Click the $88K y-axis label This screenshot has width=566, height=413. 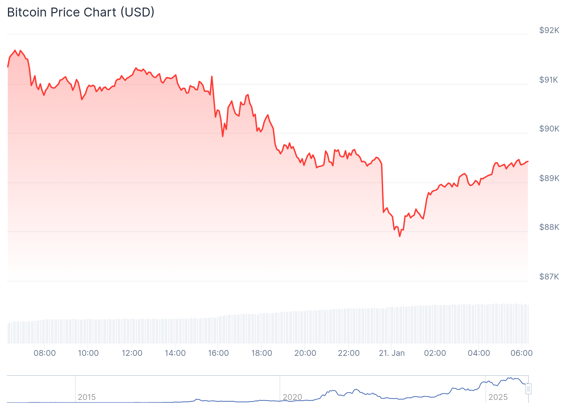549,227
